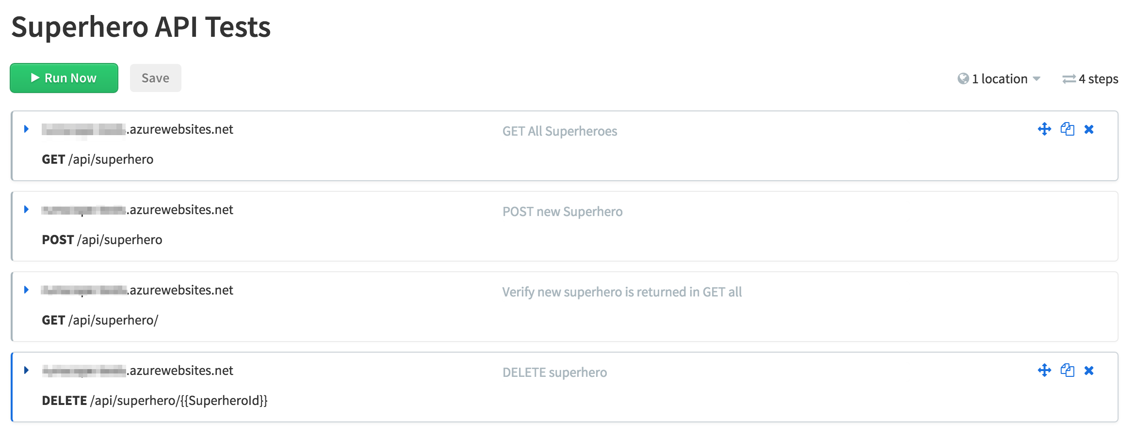Screen dimensions: 1136x435
Task: Expand the DELETE superhero step
Action: click(x=27, y=370)
